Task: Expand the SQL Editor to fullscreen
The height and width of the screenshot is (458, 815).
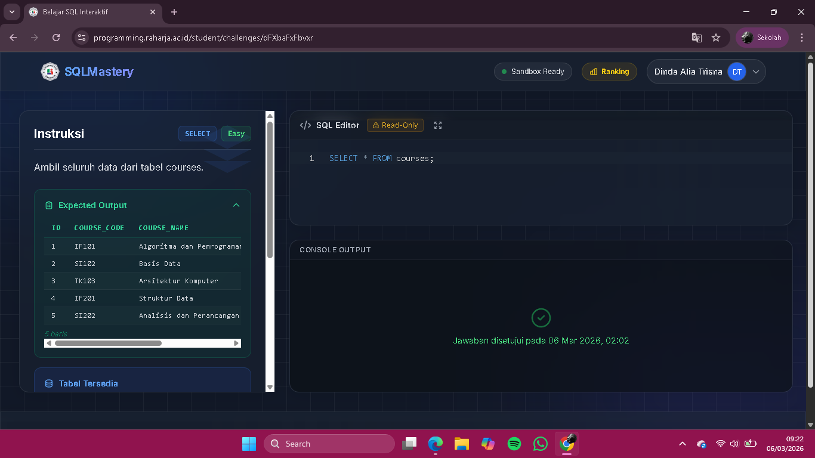Action: pyautogui.click(x=438, y=125)
